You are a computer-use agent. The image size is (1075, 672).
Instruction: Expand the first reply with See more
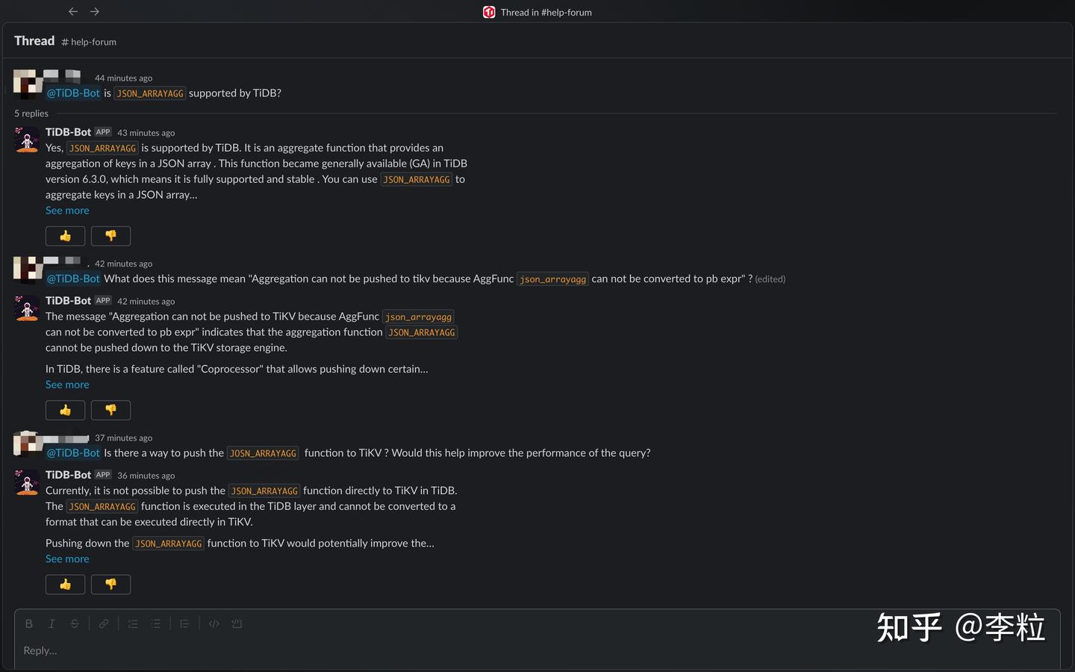[x=67, y=211]
